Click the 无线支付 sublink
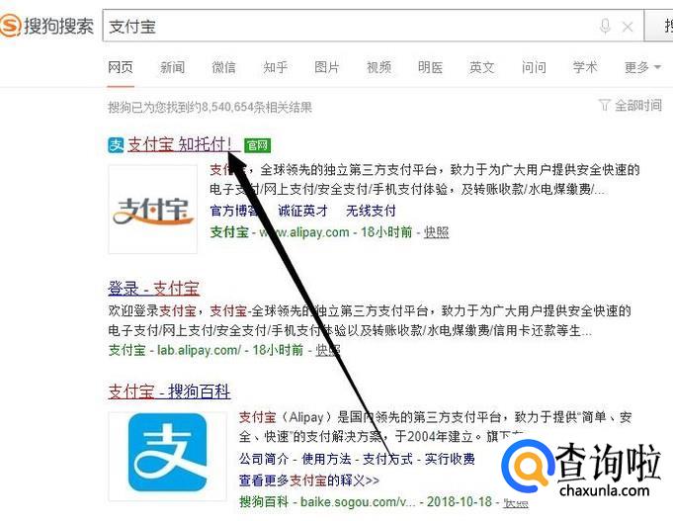The height and width of the screenshot is (521, 673). click(x=371, y=211)
